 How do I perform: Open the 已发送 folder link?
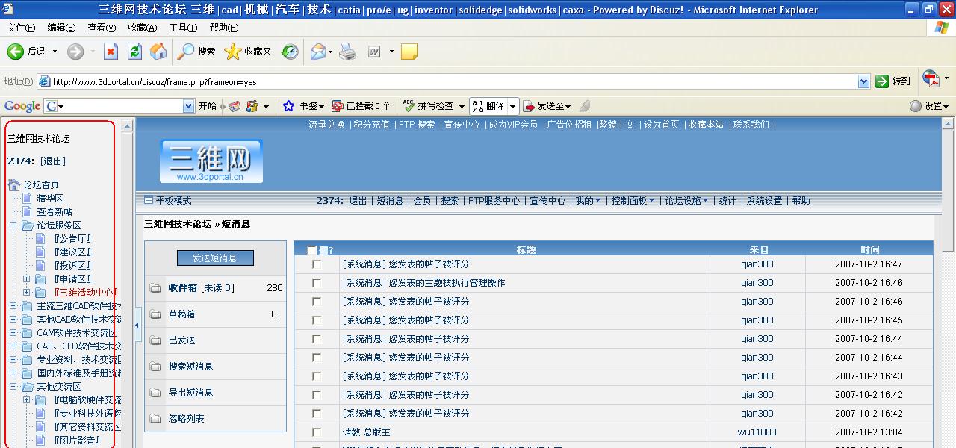181,340
